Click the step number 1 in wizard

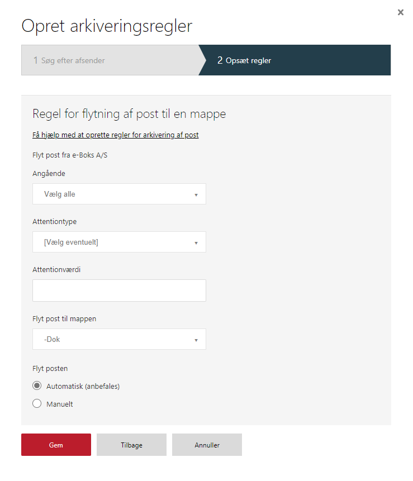pyautogui.click(x=36, y=60)
